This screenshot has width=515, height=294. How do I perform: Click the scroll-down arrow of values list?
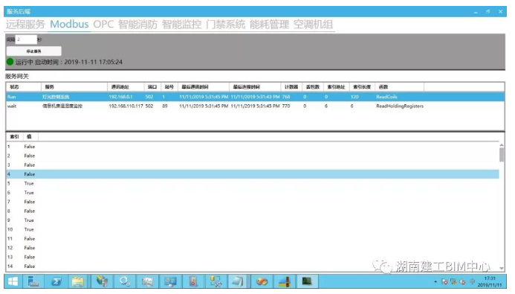502,269
